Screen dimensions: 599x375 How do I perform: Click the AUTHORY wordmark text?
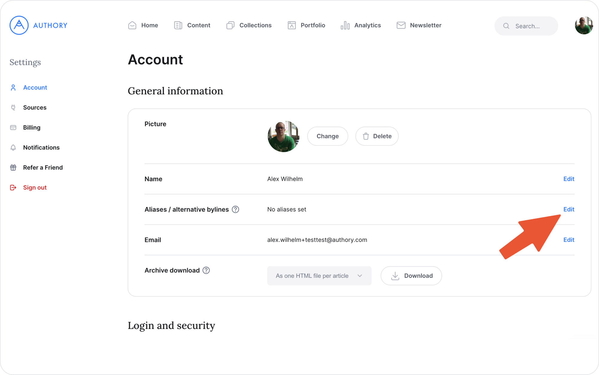[50, 25]
